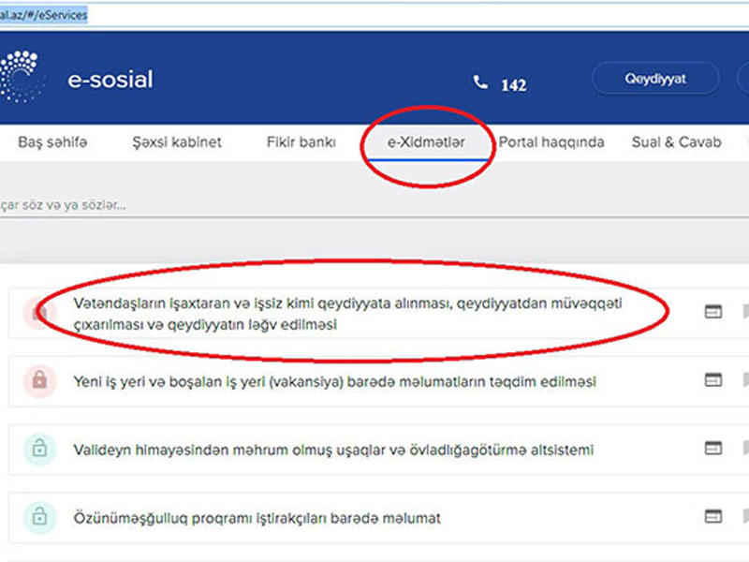Click the lock icon on the Vətəndaşların işaxtaran row
This screenshot has height=562, width=749.
[x=40, y=313]
